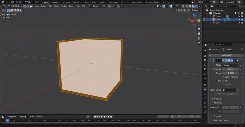Hide the Light object in viewport

(239, 23)
